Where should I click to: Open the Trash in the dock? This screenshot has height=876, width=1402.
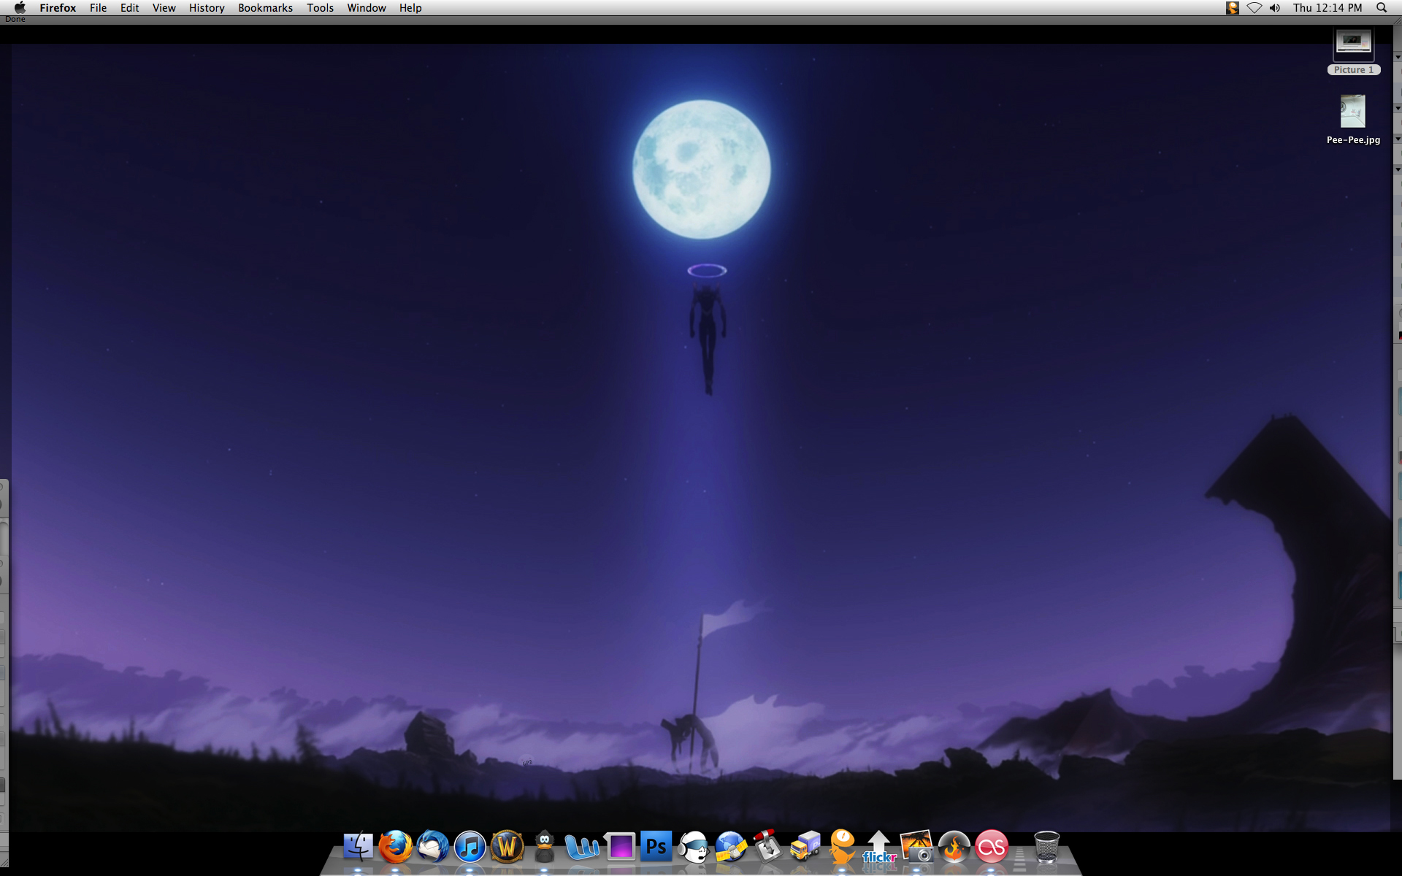pyautogui.click(x=1046, y=847)
